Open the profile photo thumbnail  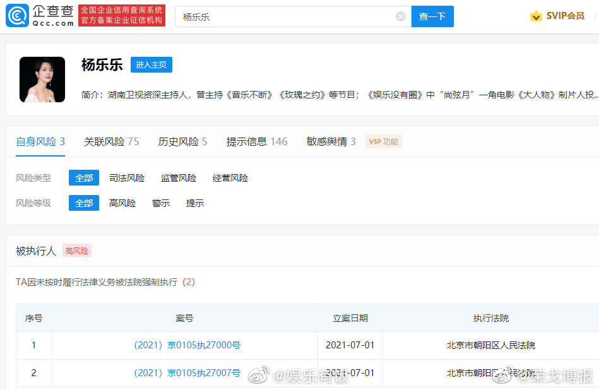tap(42, 80)
